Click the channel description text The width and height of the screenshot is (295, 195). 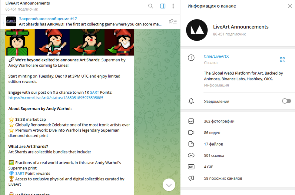tap(244, 76)
